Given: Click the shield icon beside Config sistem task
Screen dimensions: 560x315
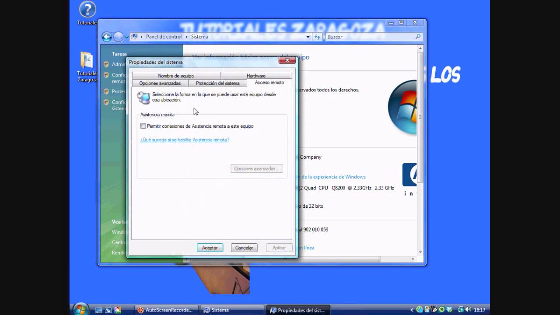Looking at the screenshot, I should (x=106, y=102).
